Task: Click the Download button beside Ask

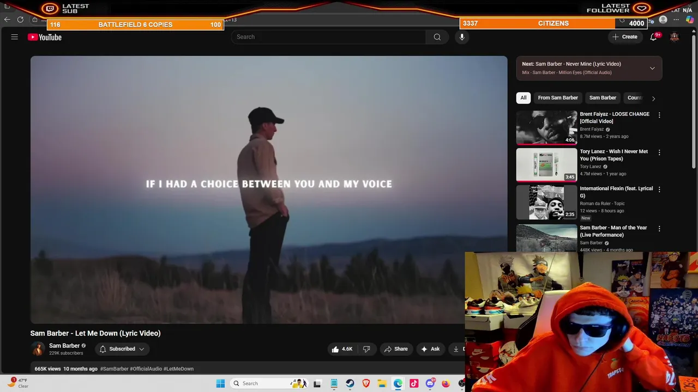Action: coord(458,349)
